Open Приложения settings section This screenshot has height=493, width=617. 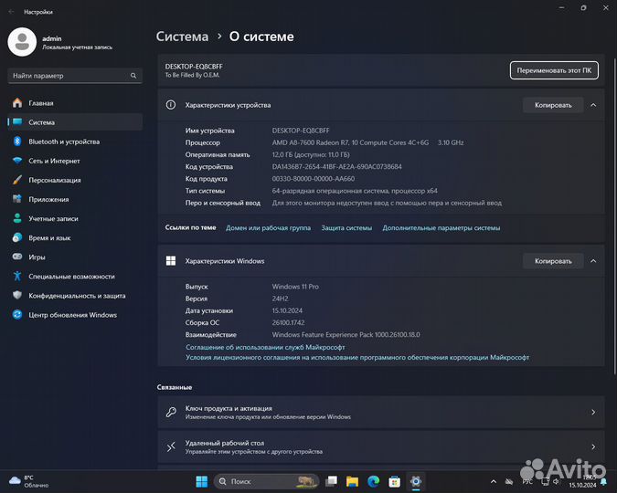click(x=75, y=199)
